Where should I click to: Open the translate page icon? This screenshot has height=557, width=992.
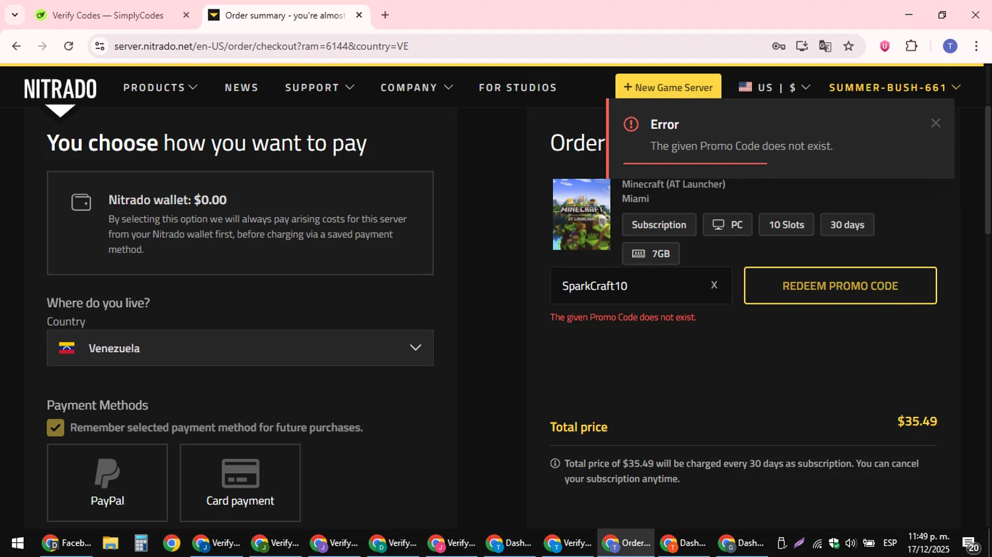tap(825, 46)
